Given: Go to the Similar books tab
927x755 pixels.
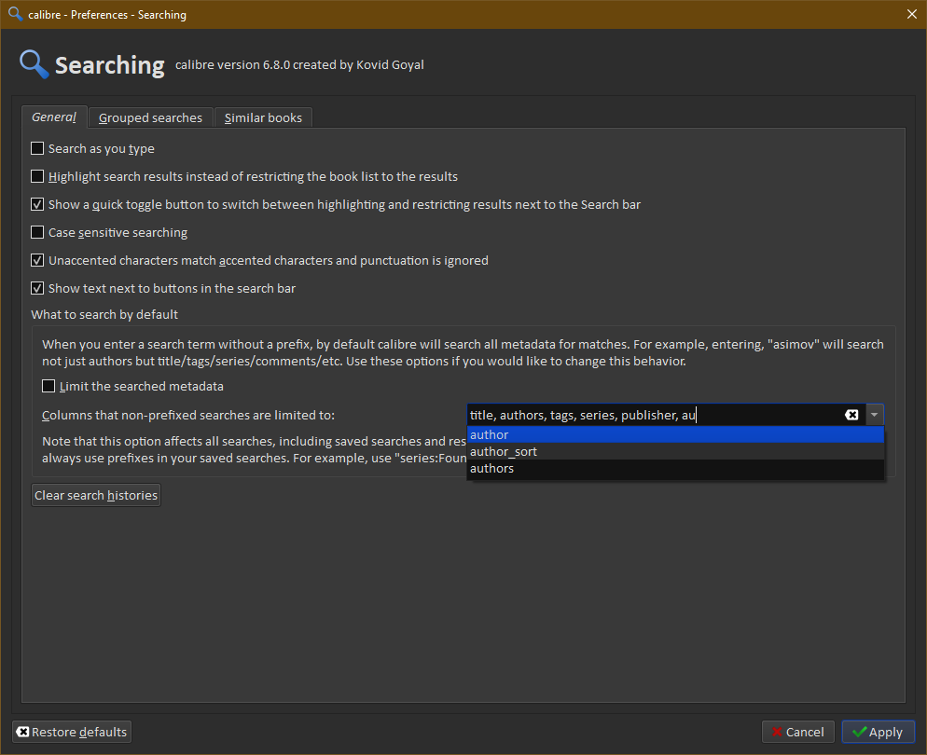Looking at the screenshot, I should tap(263, 117).
